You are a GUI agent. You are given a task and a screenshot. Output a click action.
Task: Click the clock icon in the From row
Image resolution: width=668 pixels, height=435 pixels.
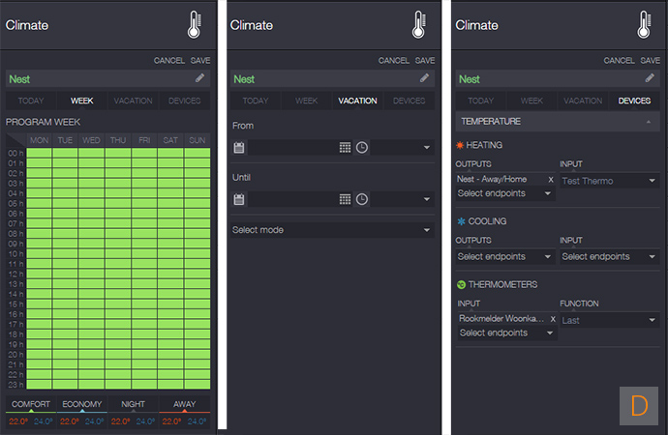pos(362,148)
